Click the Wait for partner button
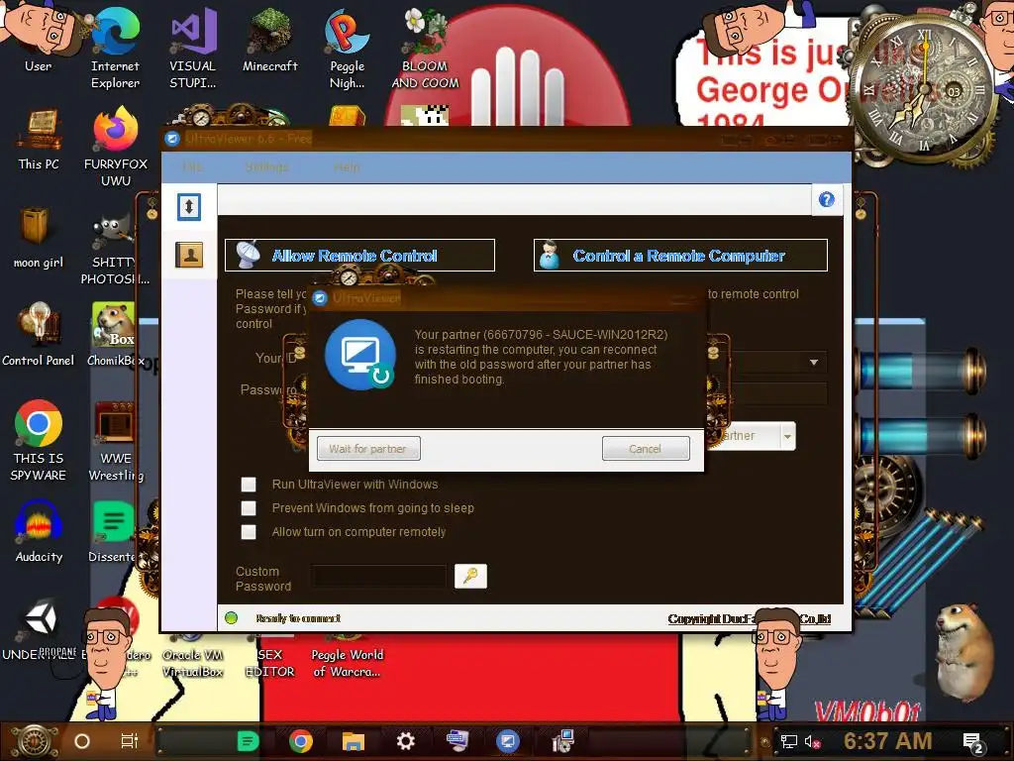This screenshot has height=761, width=1014. coord(368,449)
